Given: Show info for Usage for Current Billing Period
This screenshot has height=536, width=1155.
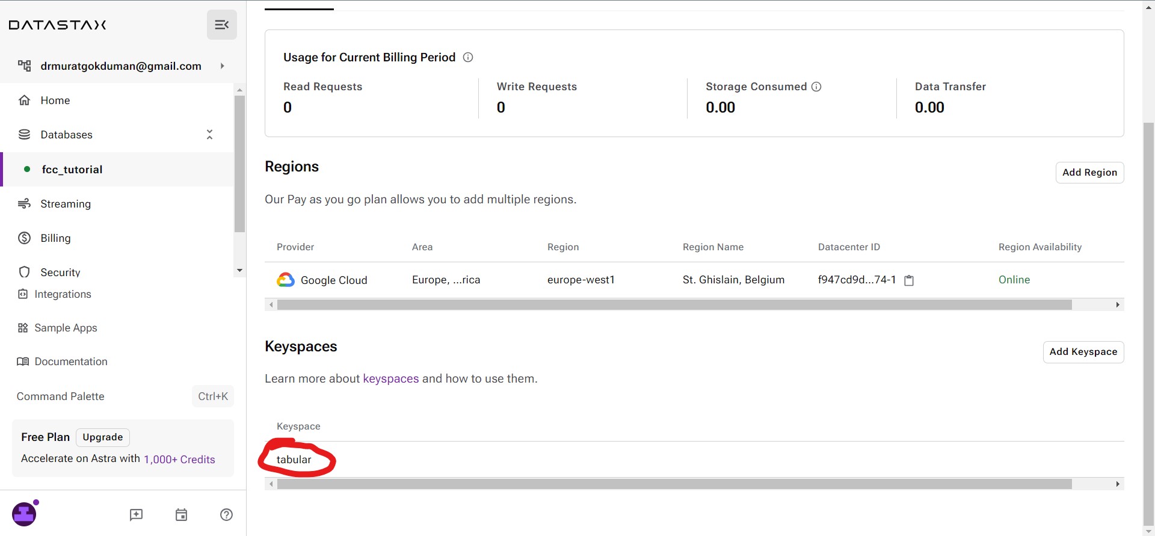Looking at the screenshot, I should pos(468,57).
